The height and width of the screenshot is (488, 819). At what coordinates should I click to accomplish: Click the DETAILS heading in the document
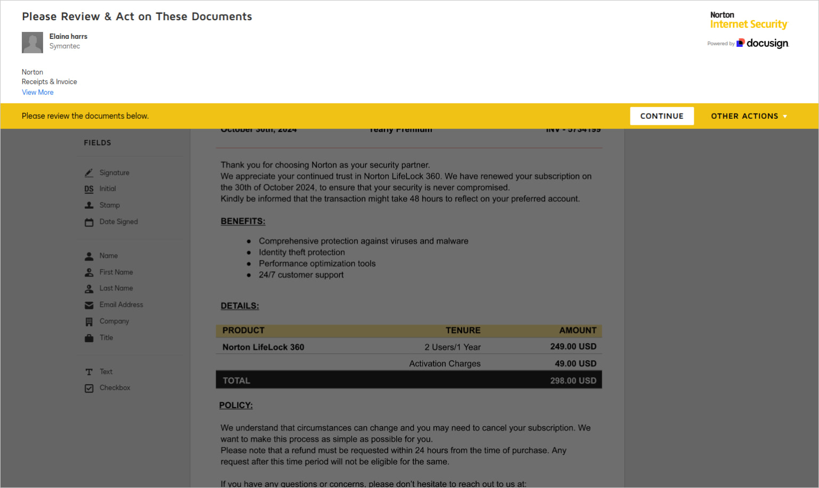click(240, 306)
